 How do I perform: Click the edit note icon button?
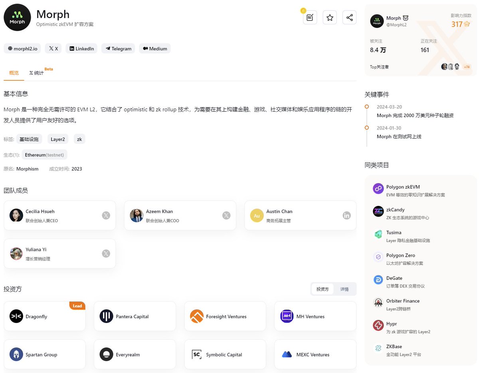tap(310, 18)
